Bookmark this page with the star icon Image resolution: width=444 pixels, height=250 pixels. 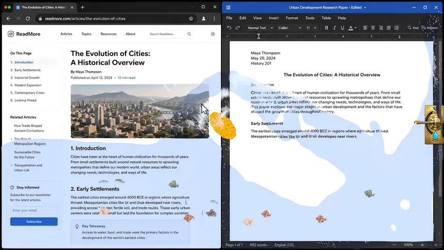click(191, 19)
